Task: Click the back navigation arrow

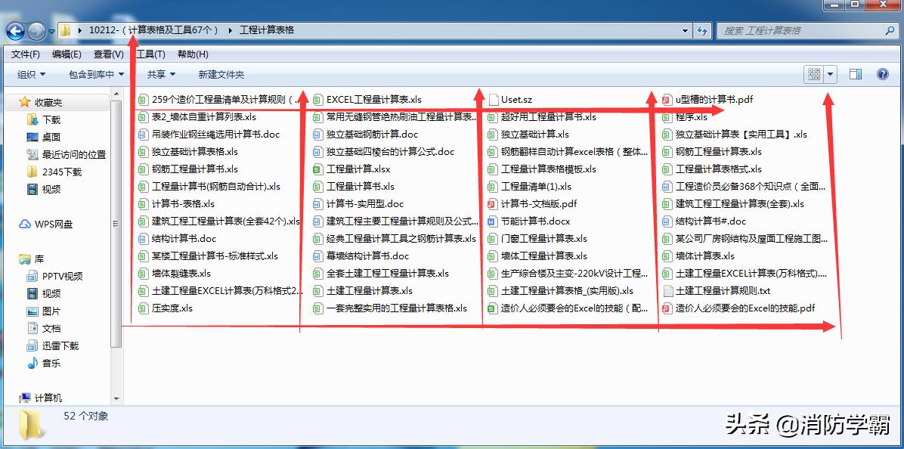Action: 14,31
